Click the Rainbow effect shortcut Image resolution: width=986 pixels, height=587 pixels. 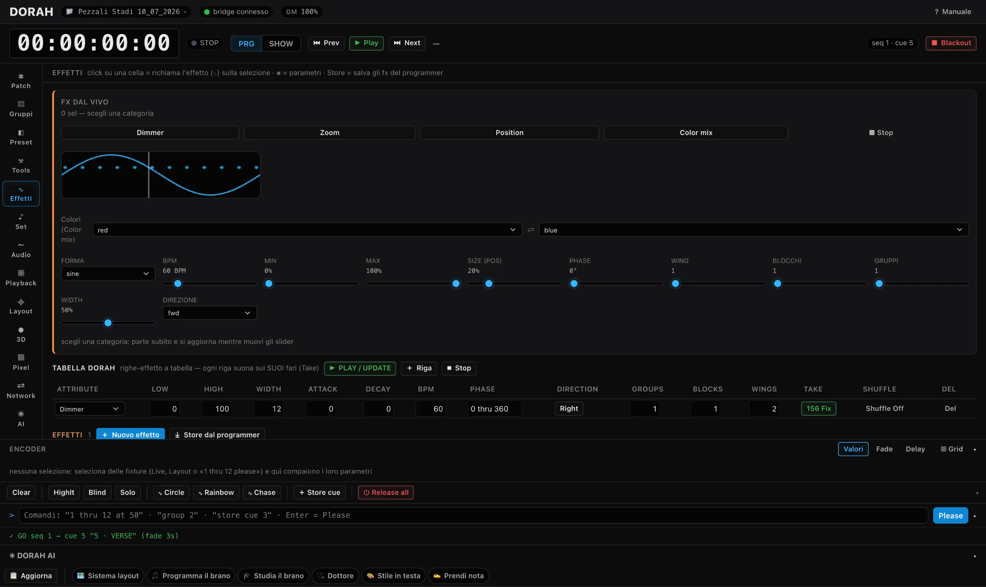coord(216,492)
